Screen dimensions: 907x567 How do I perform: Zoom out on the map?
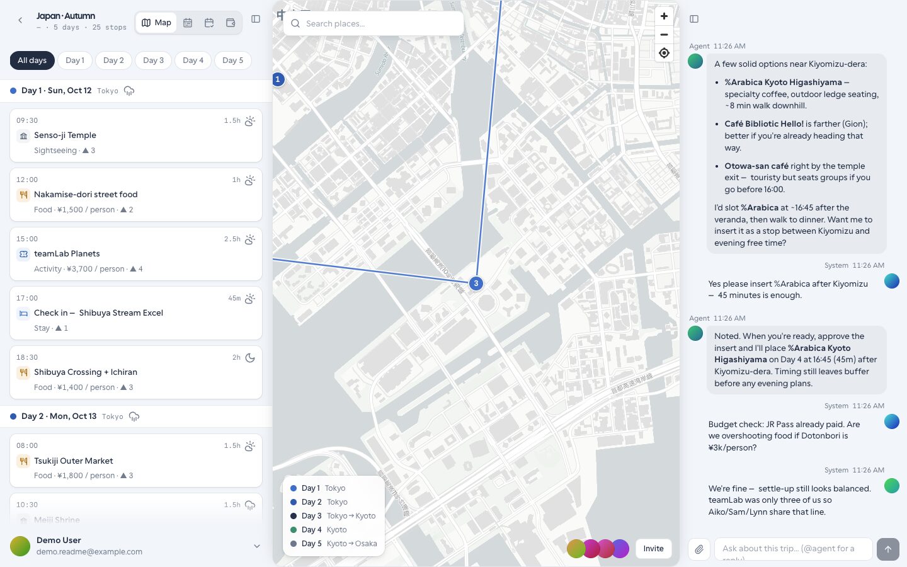point(664,35)
